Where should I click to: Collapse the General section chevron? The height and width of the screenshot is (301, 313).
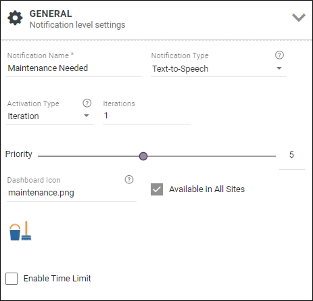299,18
